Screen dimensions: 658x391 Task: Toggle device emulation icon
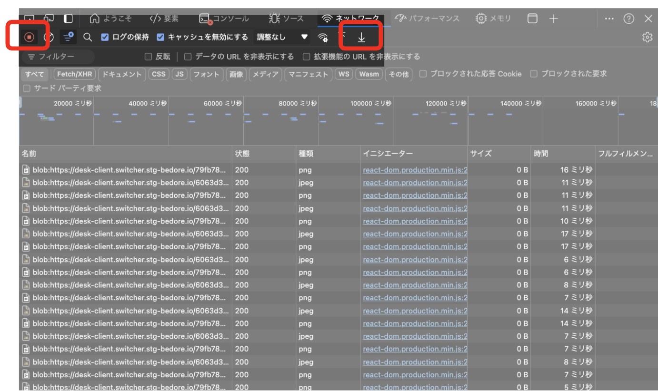(49, 19)
